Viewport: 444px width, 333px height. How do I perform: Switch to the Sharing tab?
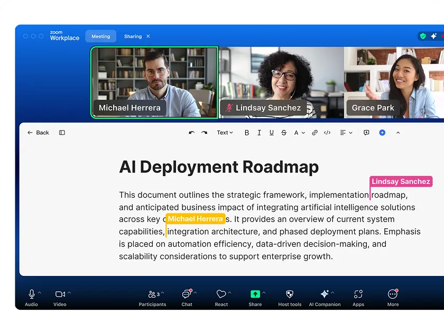click(133, 36)
